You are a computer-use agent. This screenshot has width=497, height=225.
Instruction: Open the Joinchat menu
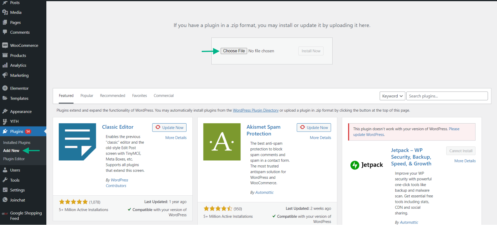point(23,200)
